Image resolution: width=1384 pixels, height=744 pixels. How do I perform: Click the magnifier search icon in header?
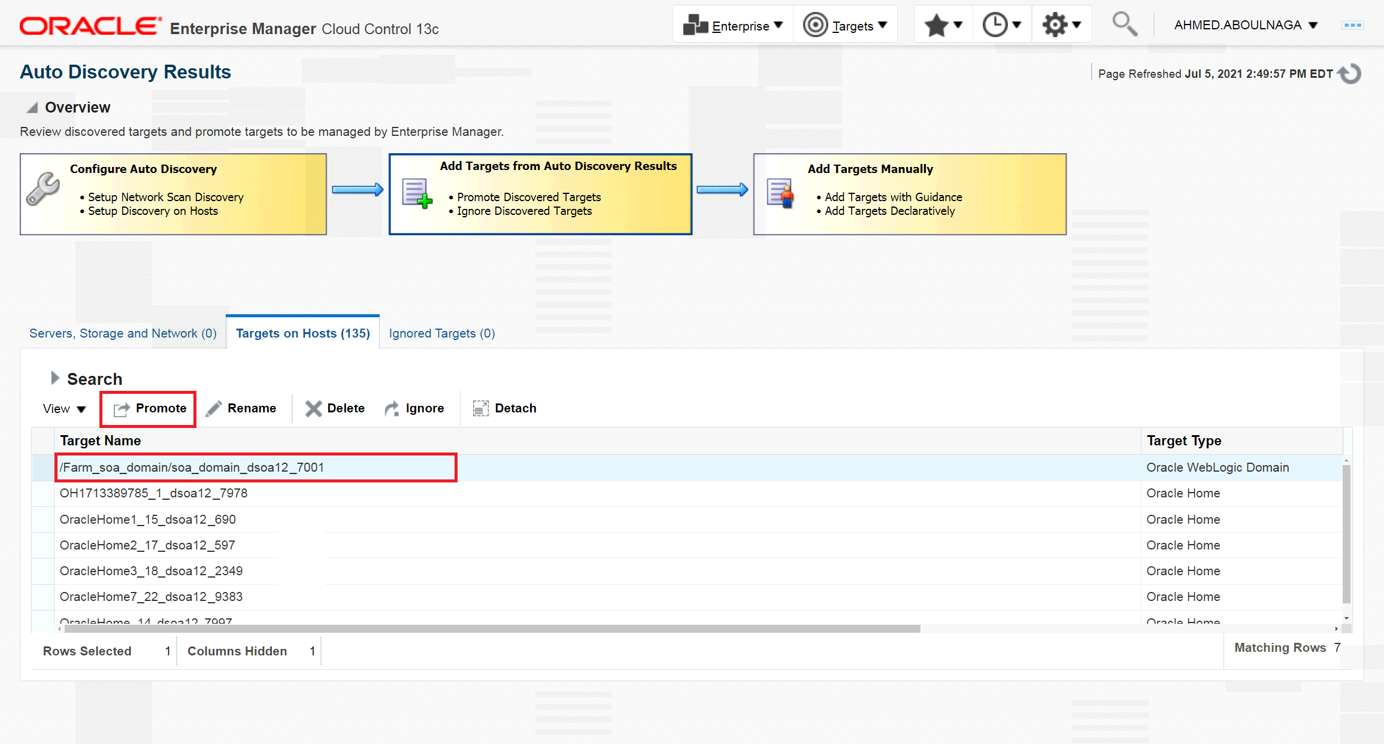pyautogui.click(x=1124, y=25)
